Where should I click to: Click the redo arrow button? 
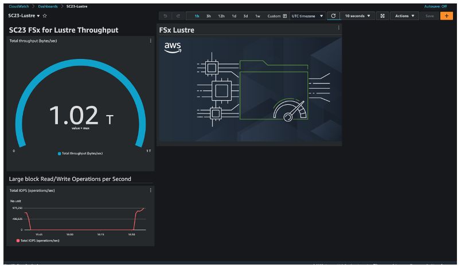coord(178,16)
